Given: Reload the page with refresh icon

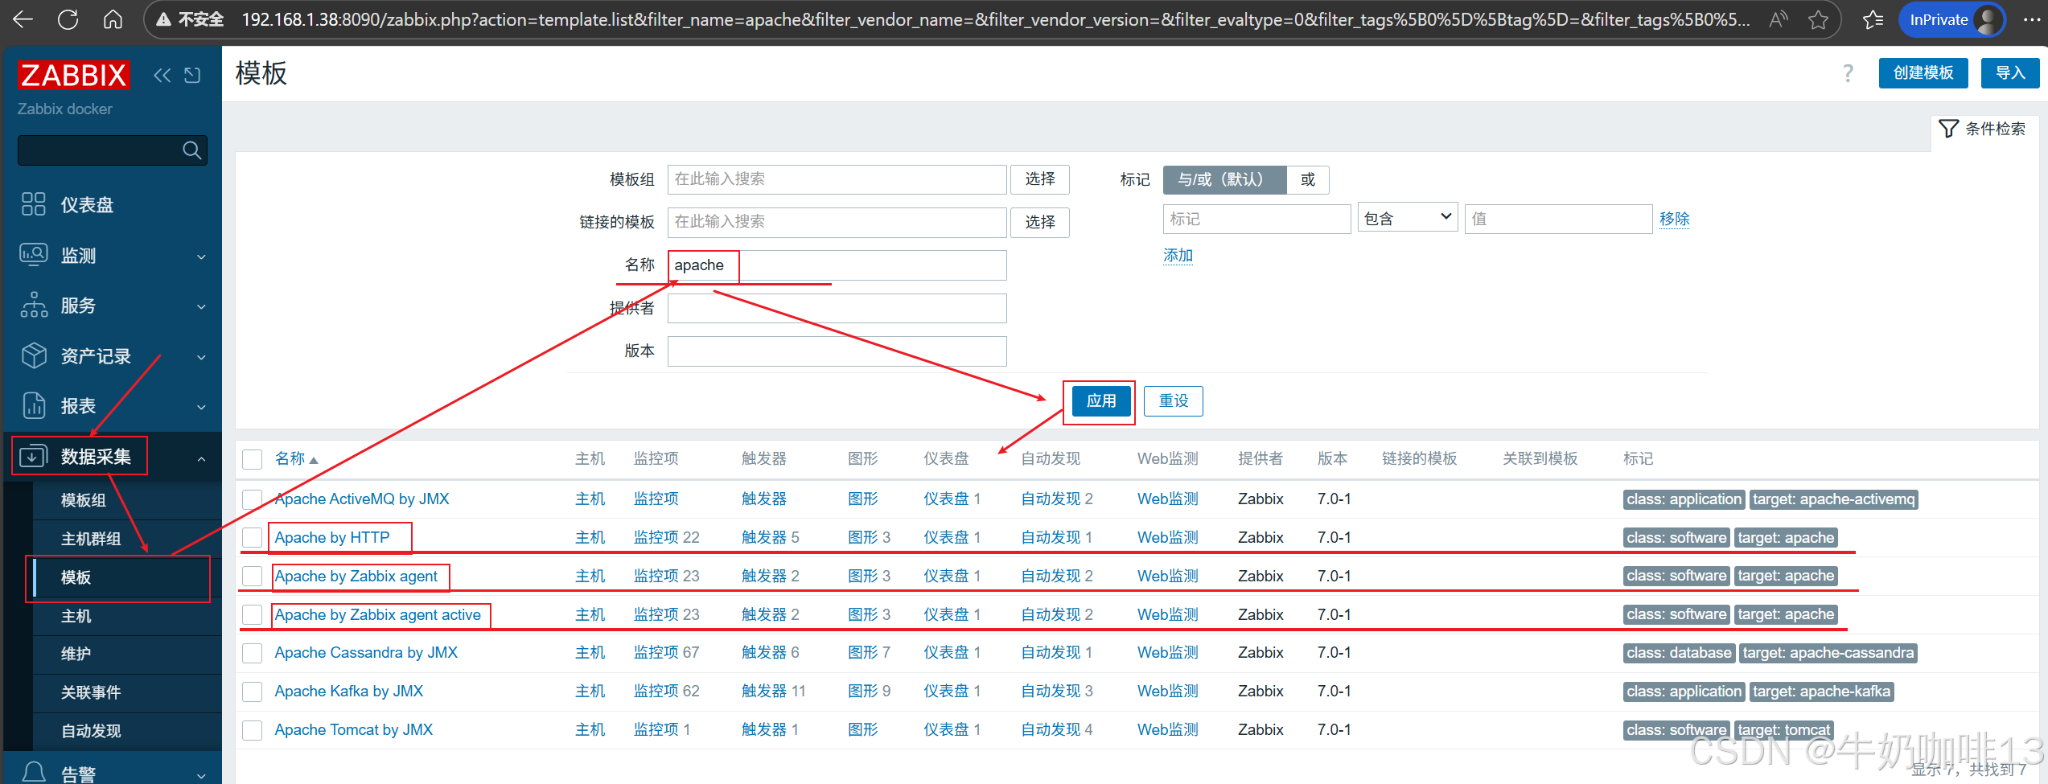Looking at the screenshot, I should (68, 19).
